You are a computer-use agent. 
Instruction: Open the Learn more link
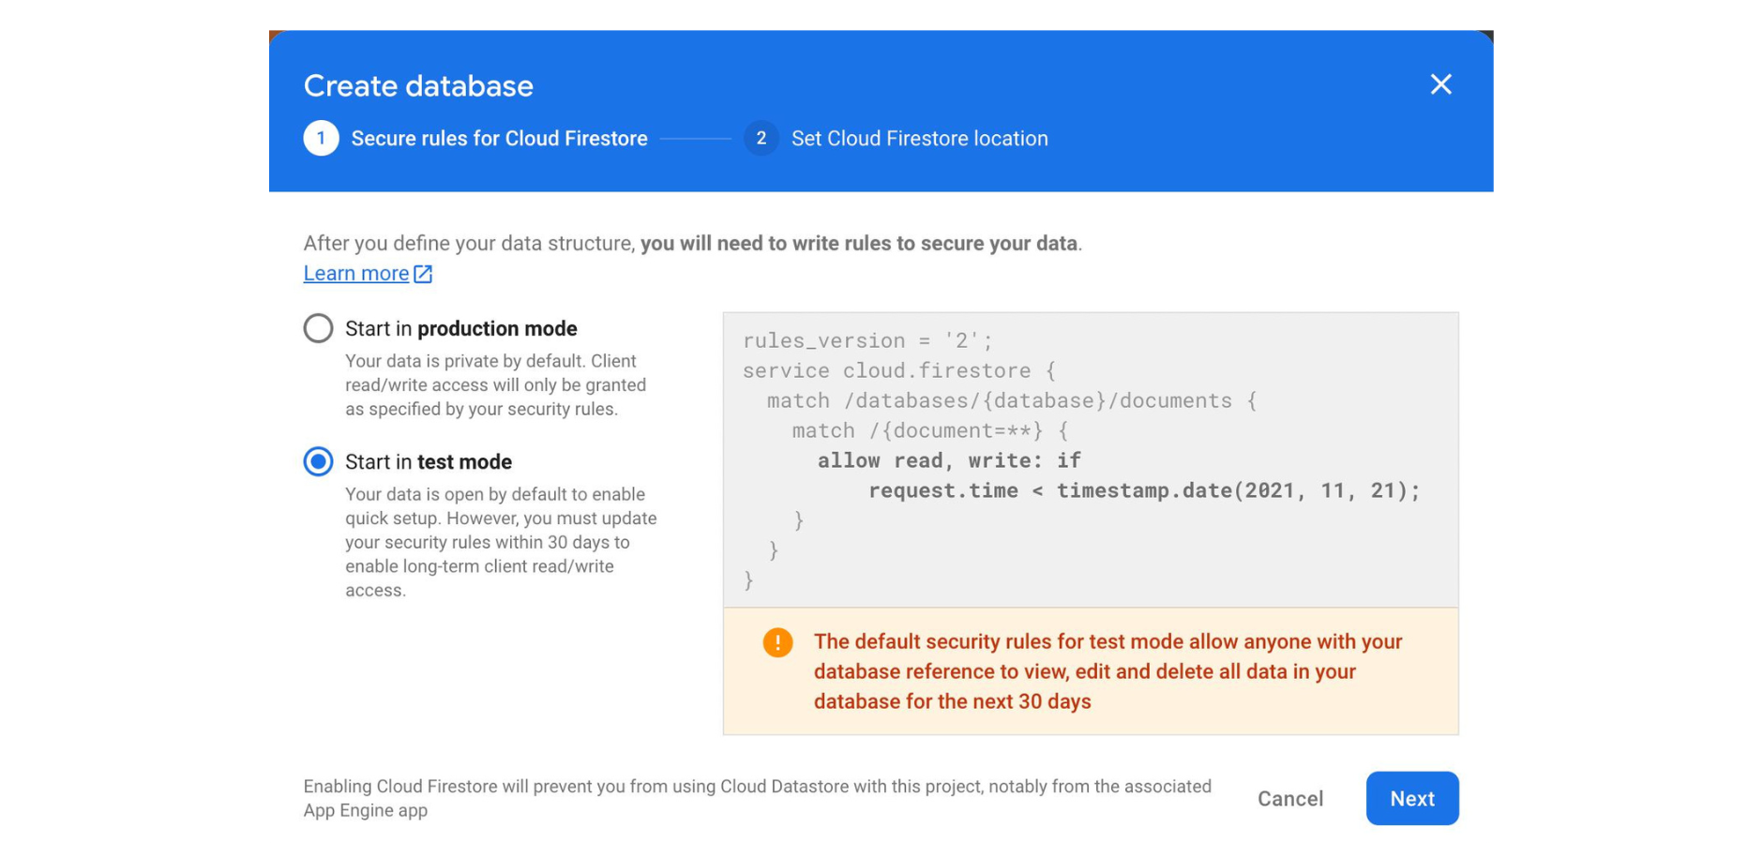point(356,273)
